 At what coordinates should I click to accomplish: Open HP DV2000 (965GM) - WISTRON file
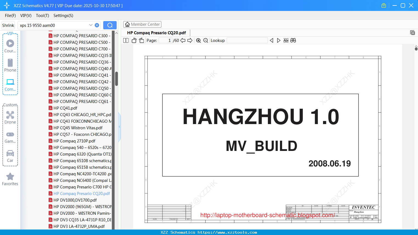point(80,207)
